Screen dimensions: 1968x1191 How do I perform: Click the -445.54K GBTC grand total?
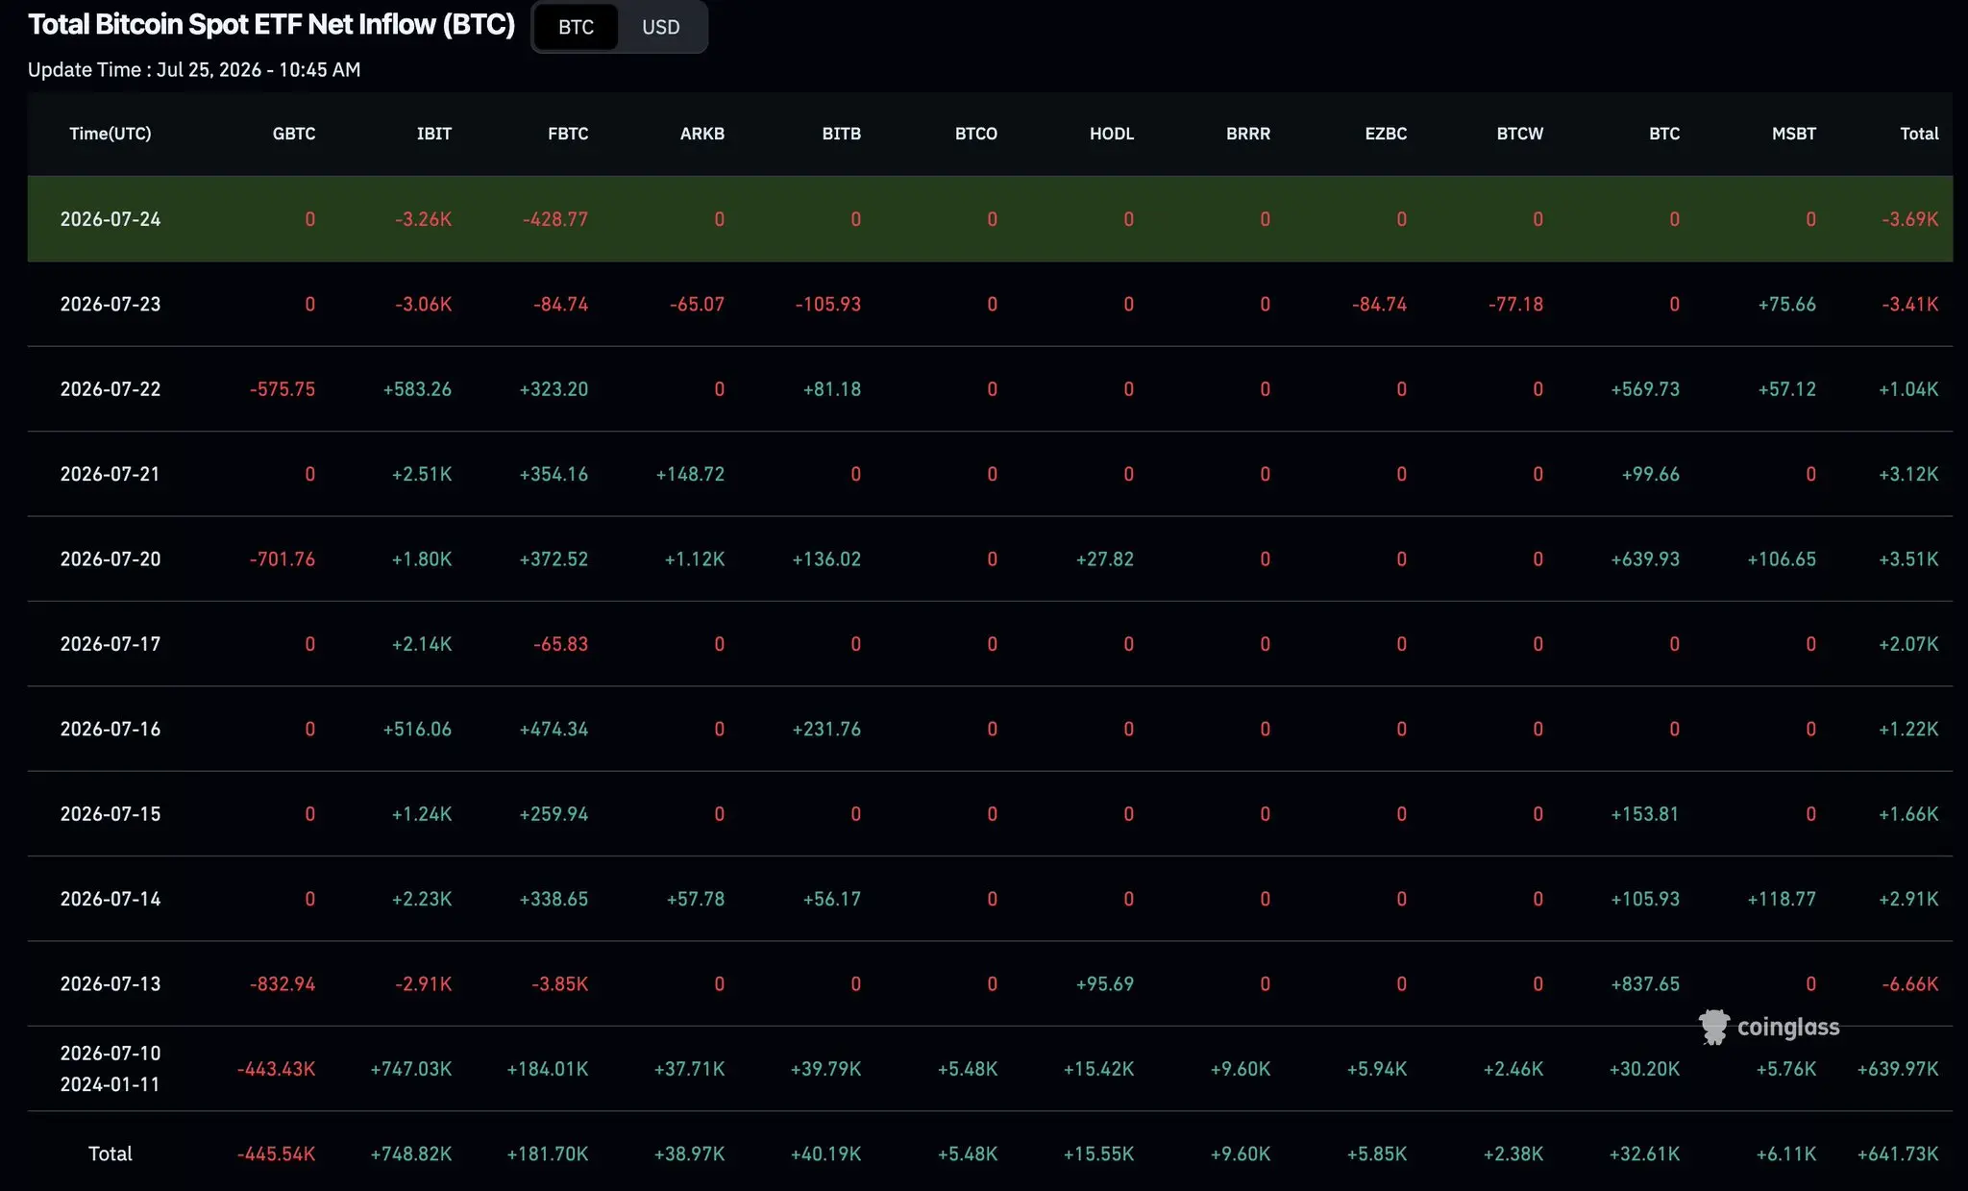point(277,1154)
